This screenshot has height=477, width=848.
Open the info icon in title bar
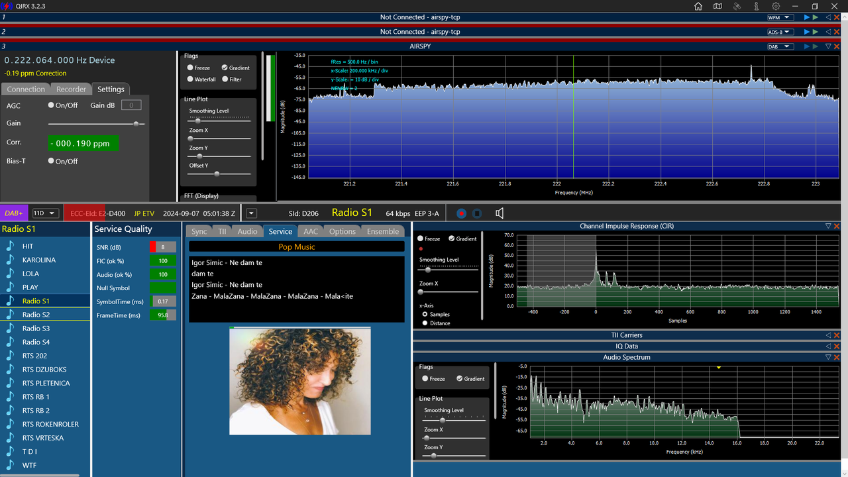[x=756, y=6]
